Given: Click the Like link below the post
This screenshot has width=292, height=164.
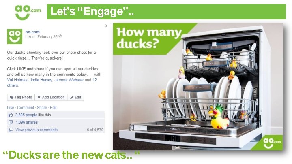Looking at the screenshot, I should (11, 107).
